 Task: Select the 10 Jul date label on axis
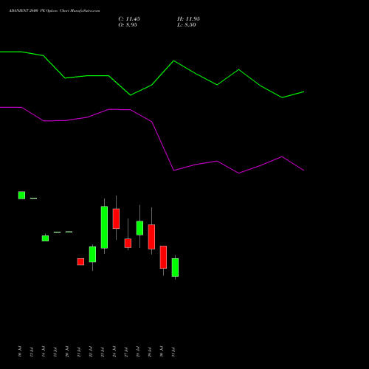(x=20, y=351)
